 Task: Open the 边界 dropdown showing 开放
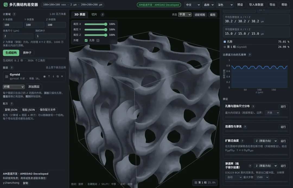click(272, 113)
